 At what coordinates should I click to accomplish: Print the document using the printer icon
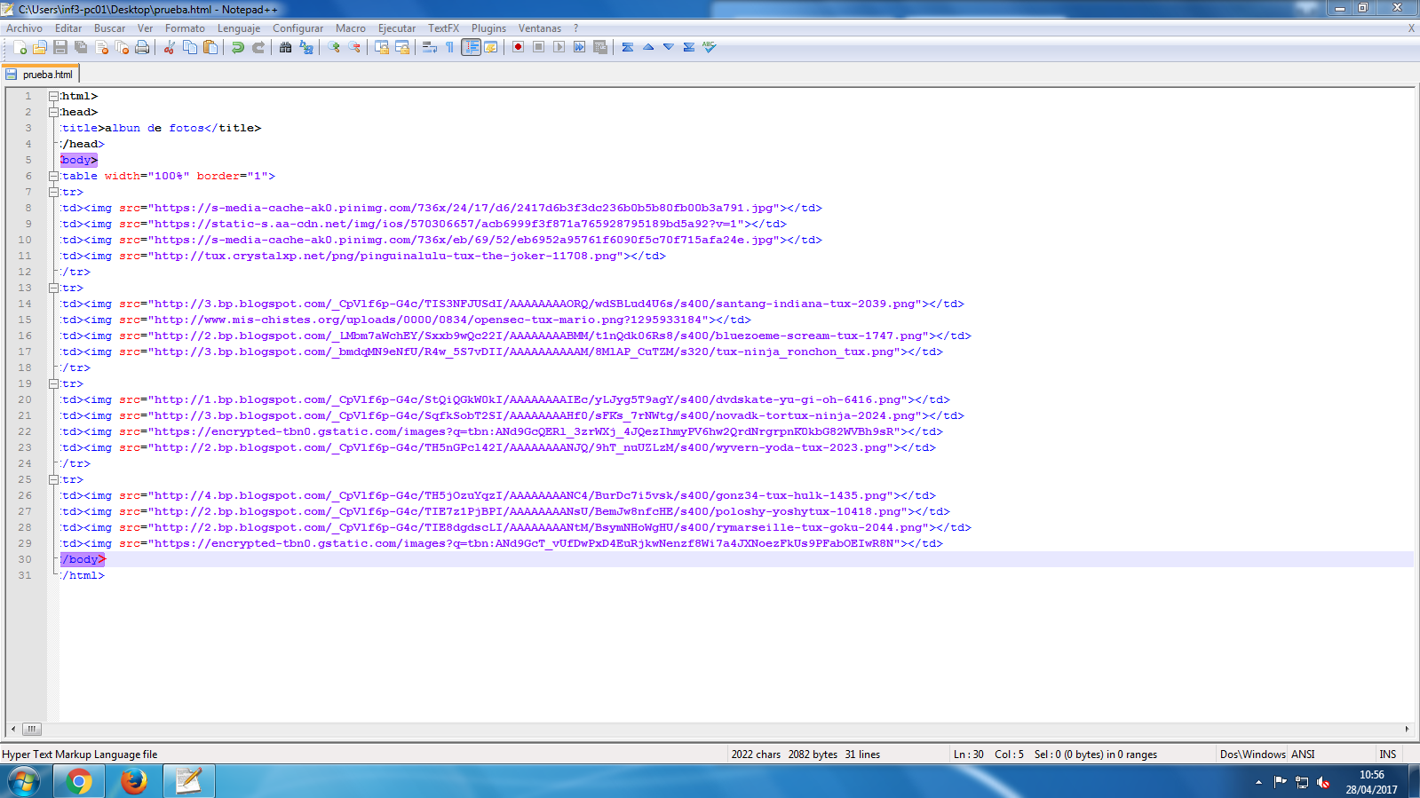point(142,47)
